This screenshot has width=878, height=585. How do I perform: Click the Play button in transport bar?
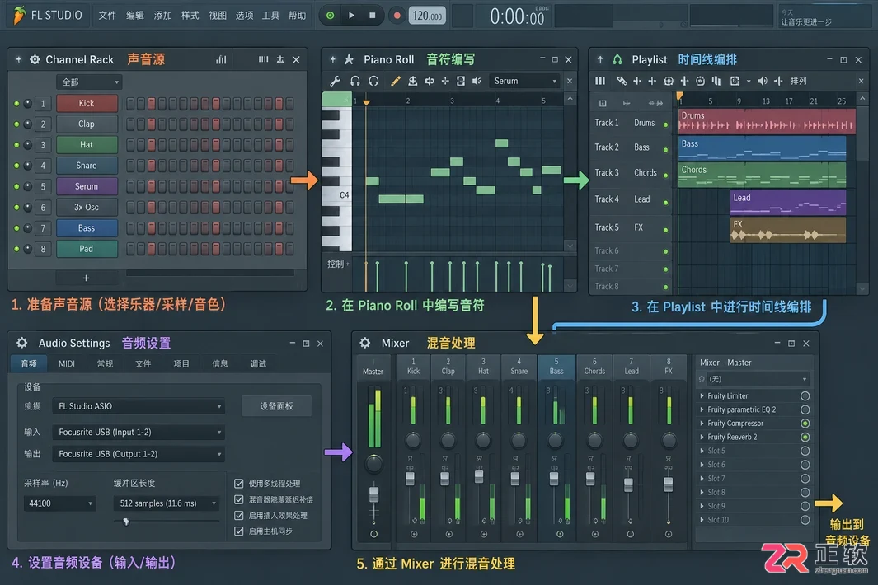[351, 16]
